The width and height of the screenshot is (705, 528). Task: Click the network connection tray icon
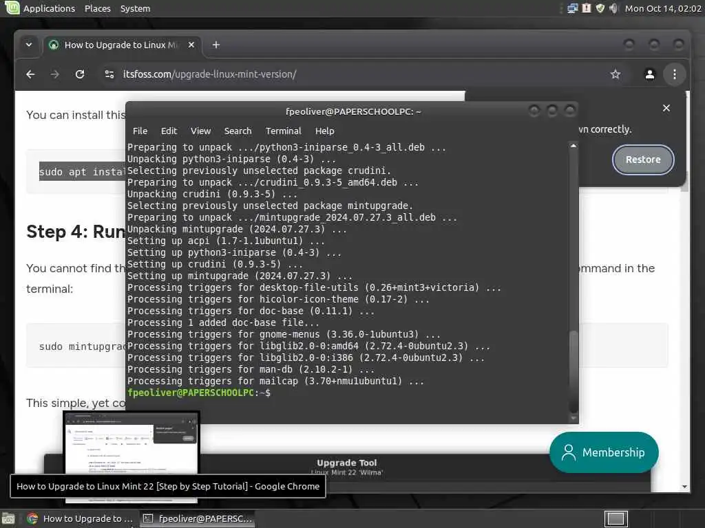tap(572, 8)
